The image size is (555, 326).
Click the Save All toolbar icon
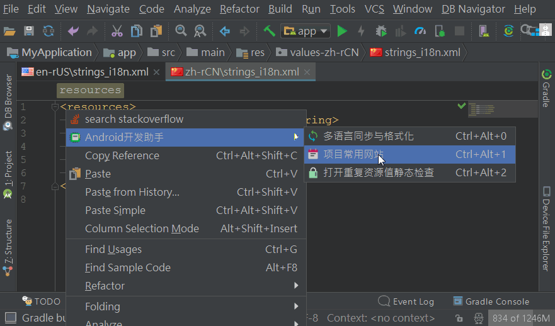(x=29, y=31)
